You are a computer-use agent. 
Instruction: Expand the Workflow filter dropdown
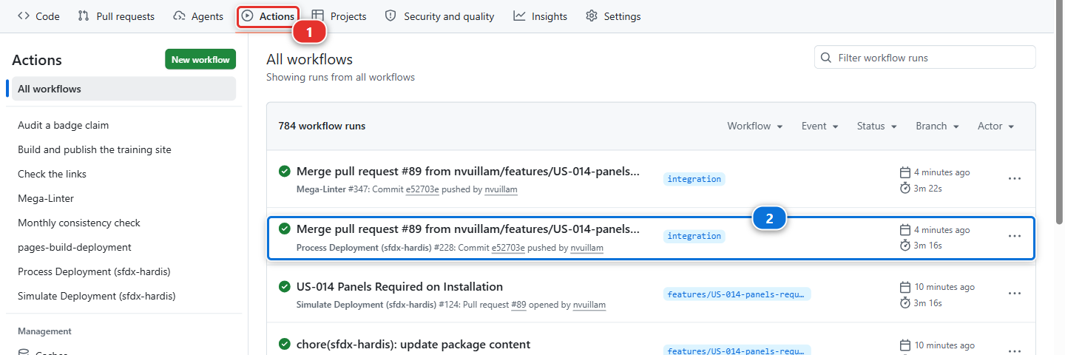pos(755,126)
